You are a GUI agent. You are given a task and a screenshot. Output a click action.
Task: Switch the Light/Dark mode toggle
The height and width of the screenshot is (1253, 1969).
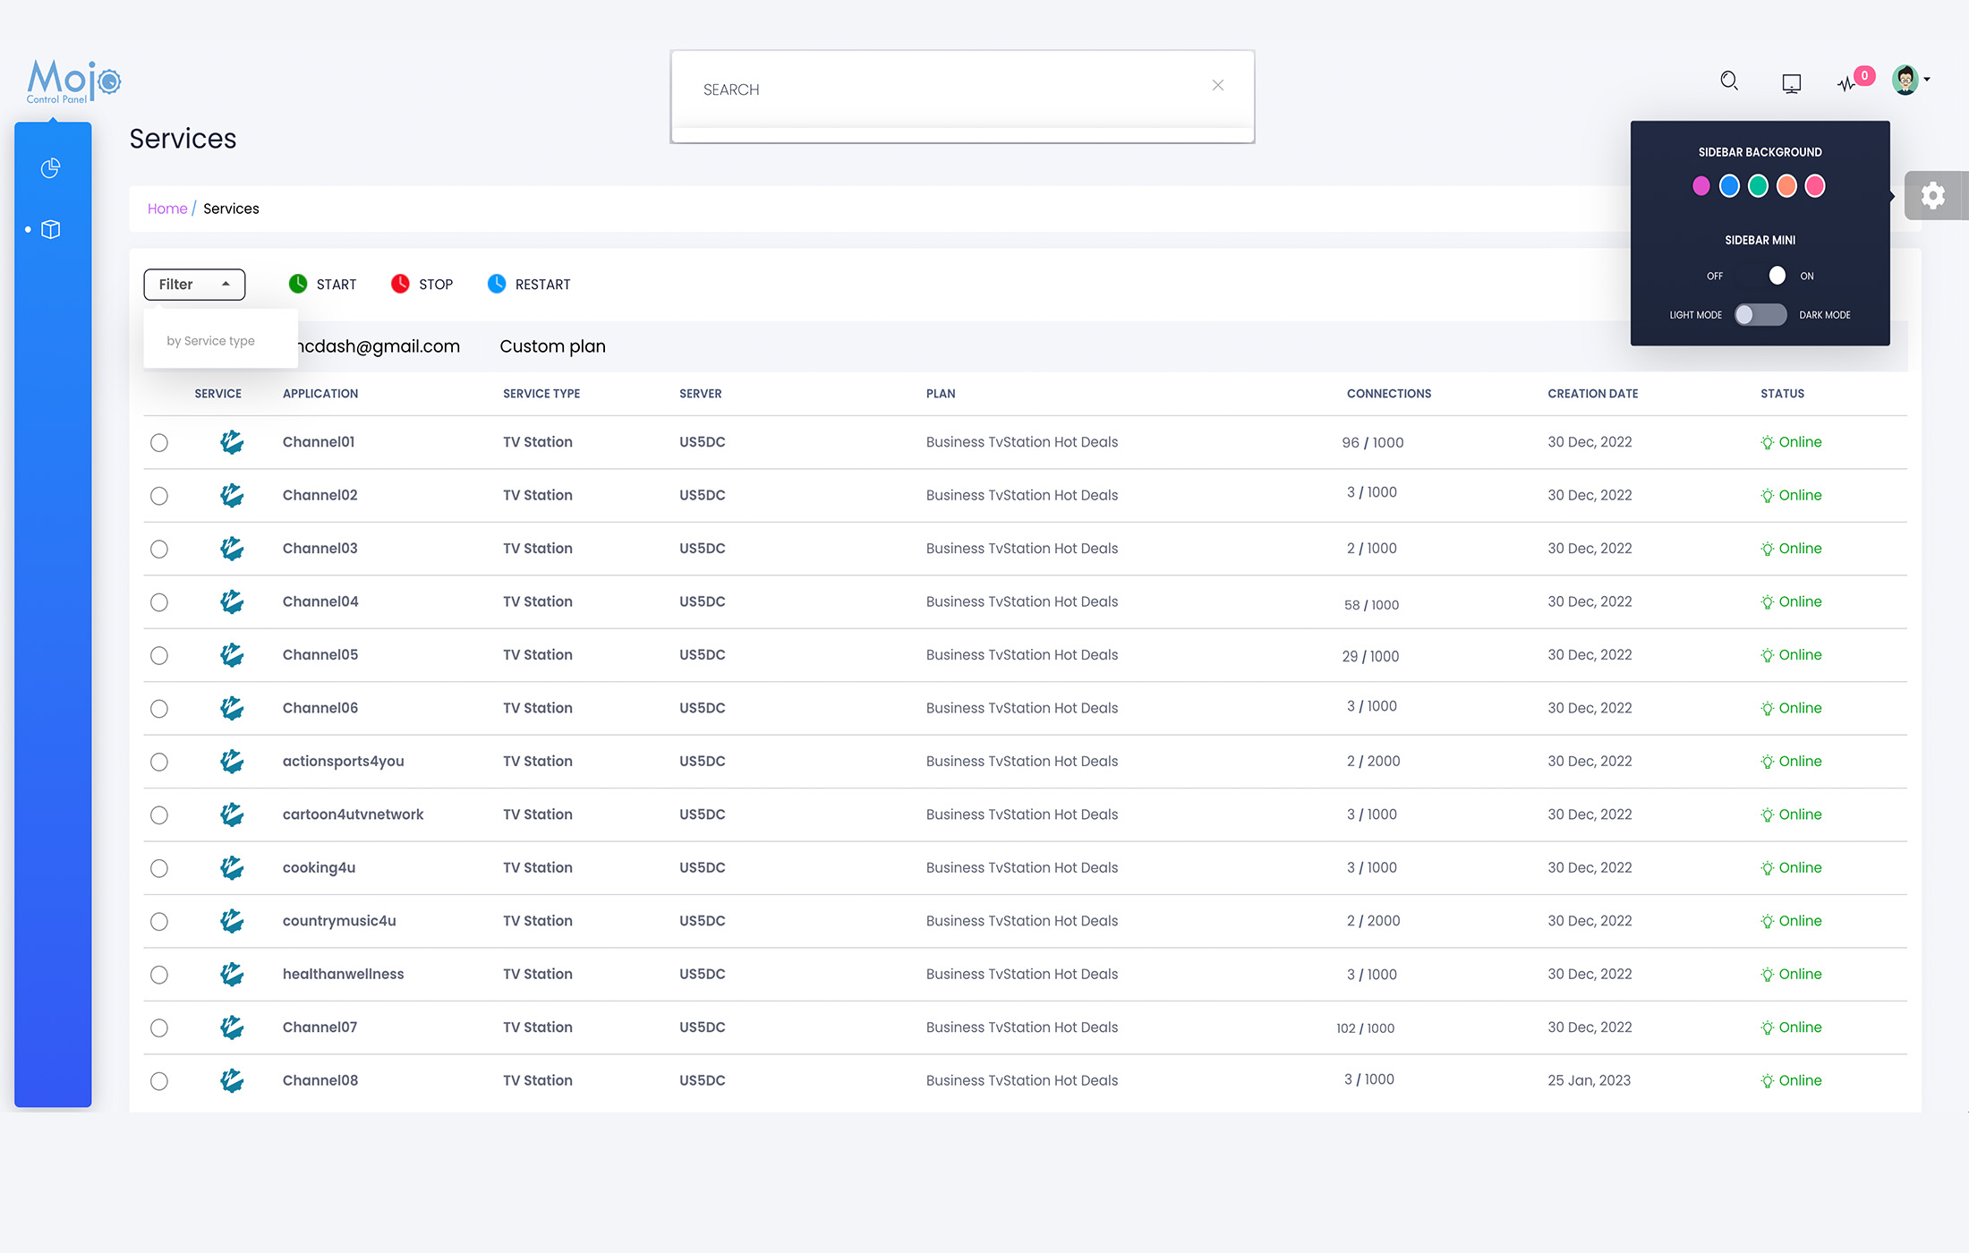[x=1760, y=315]
